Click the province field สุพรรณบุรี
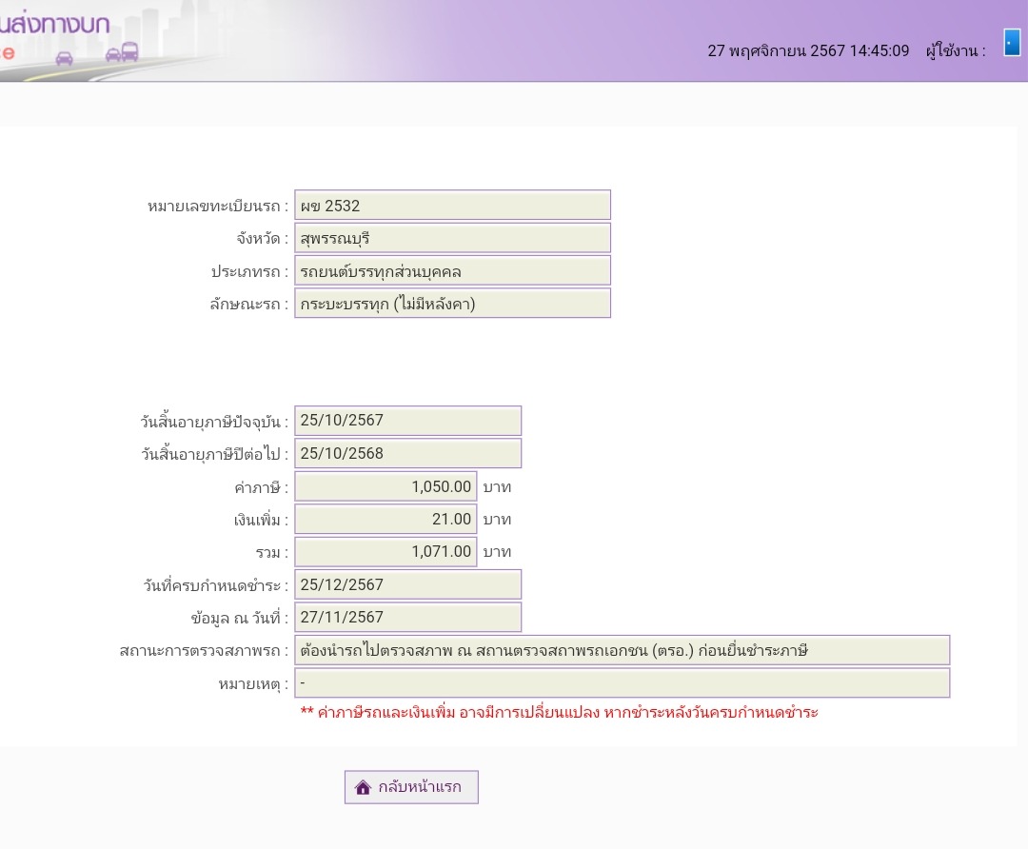 point(452,238)
